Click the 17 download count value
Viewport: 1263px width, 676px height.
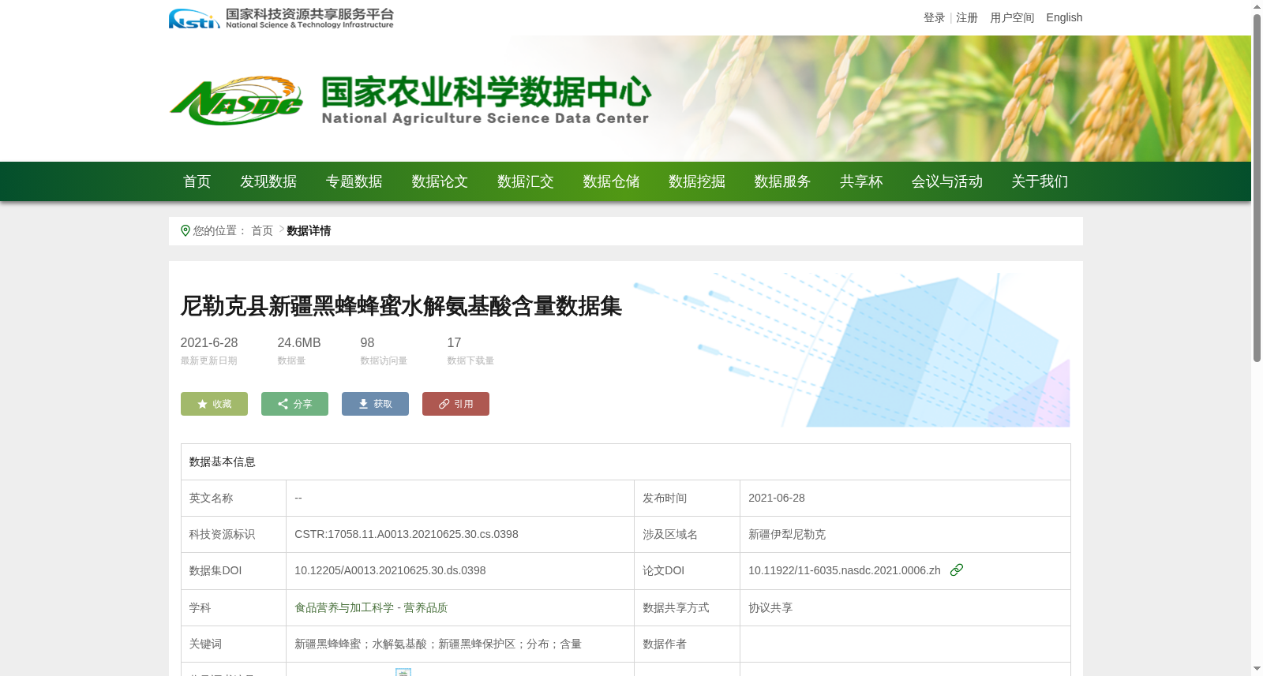[x=454, y=343]
